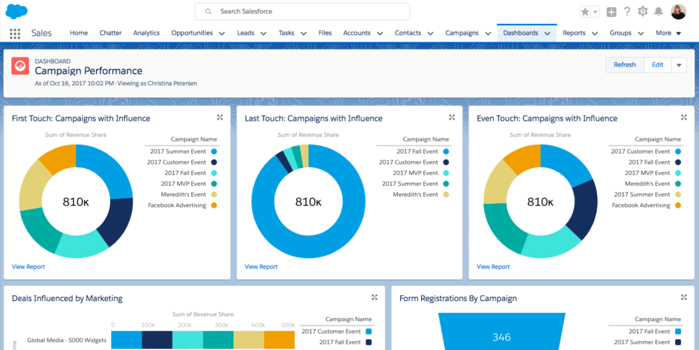Image resolution: width=699 pixels, height=350 pixels.
Task: Click in the Search Salesforce field
Action: 303,11
